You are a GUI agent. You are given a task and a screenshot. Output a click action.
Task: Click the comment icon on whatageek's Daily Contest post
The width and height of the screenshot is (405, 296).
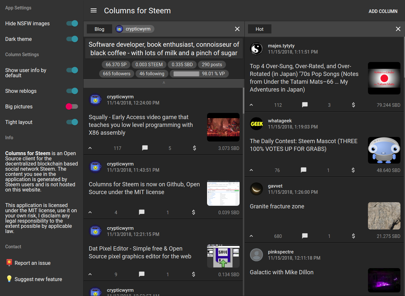[x=303, y=170]
